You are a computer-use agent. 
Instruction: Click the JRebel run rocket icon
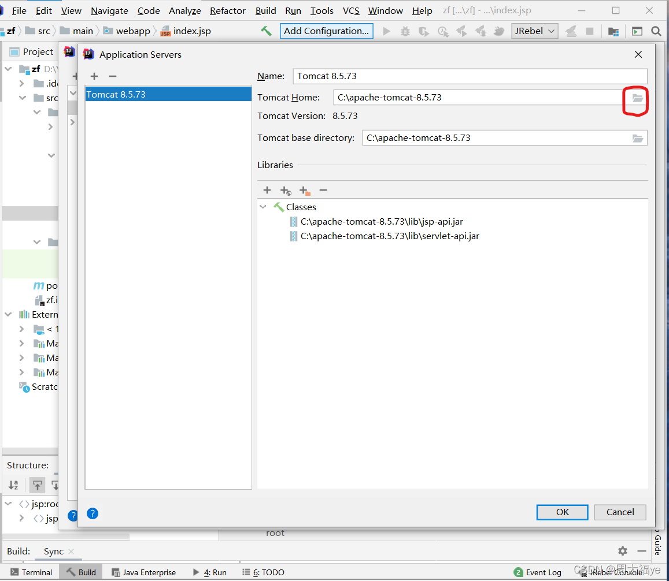461,31
